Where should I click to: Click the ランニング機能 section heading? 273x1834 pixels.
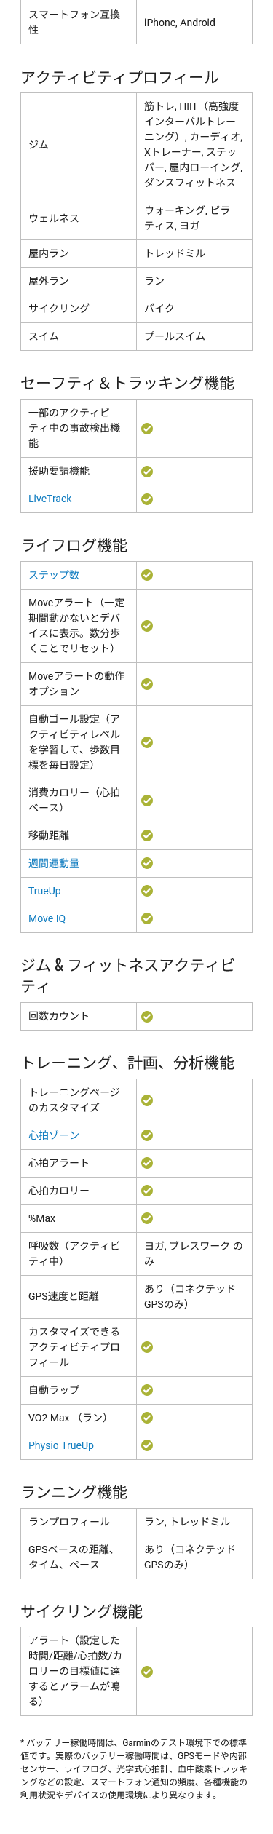74,1492
